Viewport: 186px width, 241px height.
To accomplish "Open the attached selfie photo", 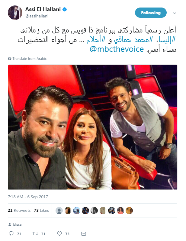I will [93, 127].
